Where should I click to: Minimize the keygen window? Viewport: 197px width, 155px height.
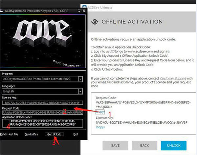point(79,11)
